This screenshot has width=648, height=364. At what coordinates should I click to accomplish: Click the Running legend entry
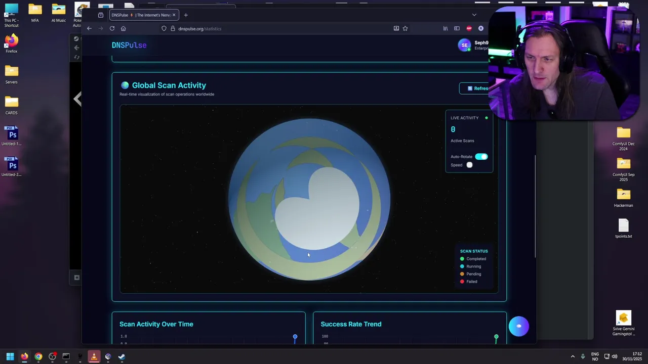470,266
